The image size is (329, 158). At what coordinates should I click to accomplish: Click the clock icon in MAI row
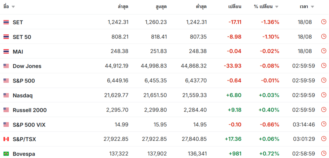[324, 51]
